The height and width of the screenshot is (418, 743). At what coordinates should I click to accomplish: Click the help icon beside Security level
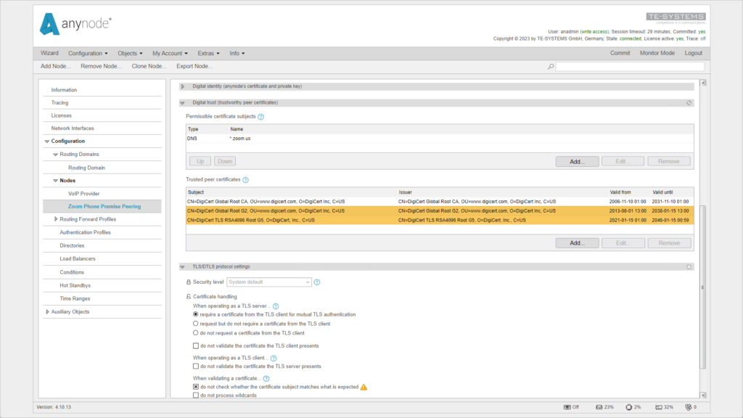tap(317, 282)
